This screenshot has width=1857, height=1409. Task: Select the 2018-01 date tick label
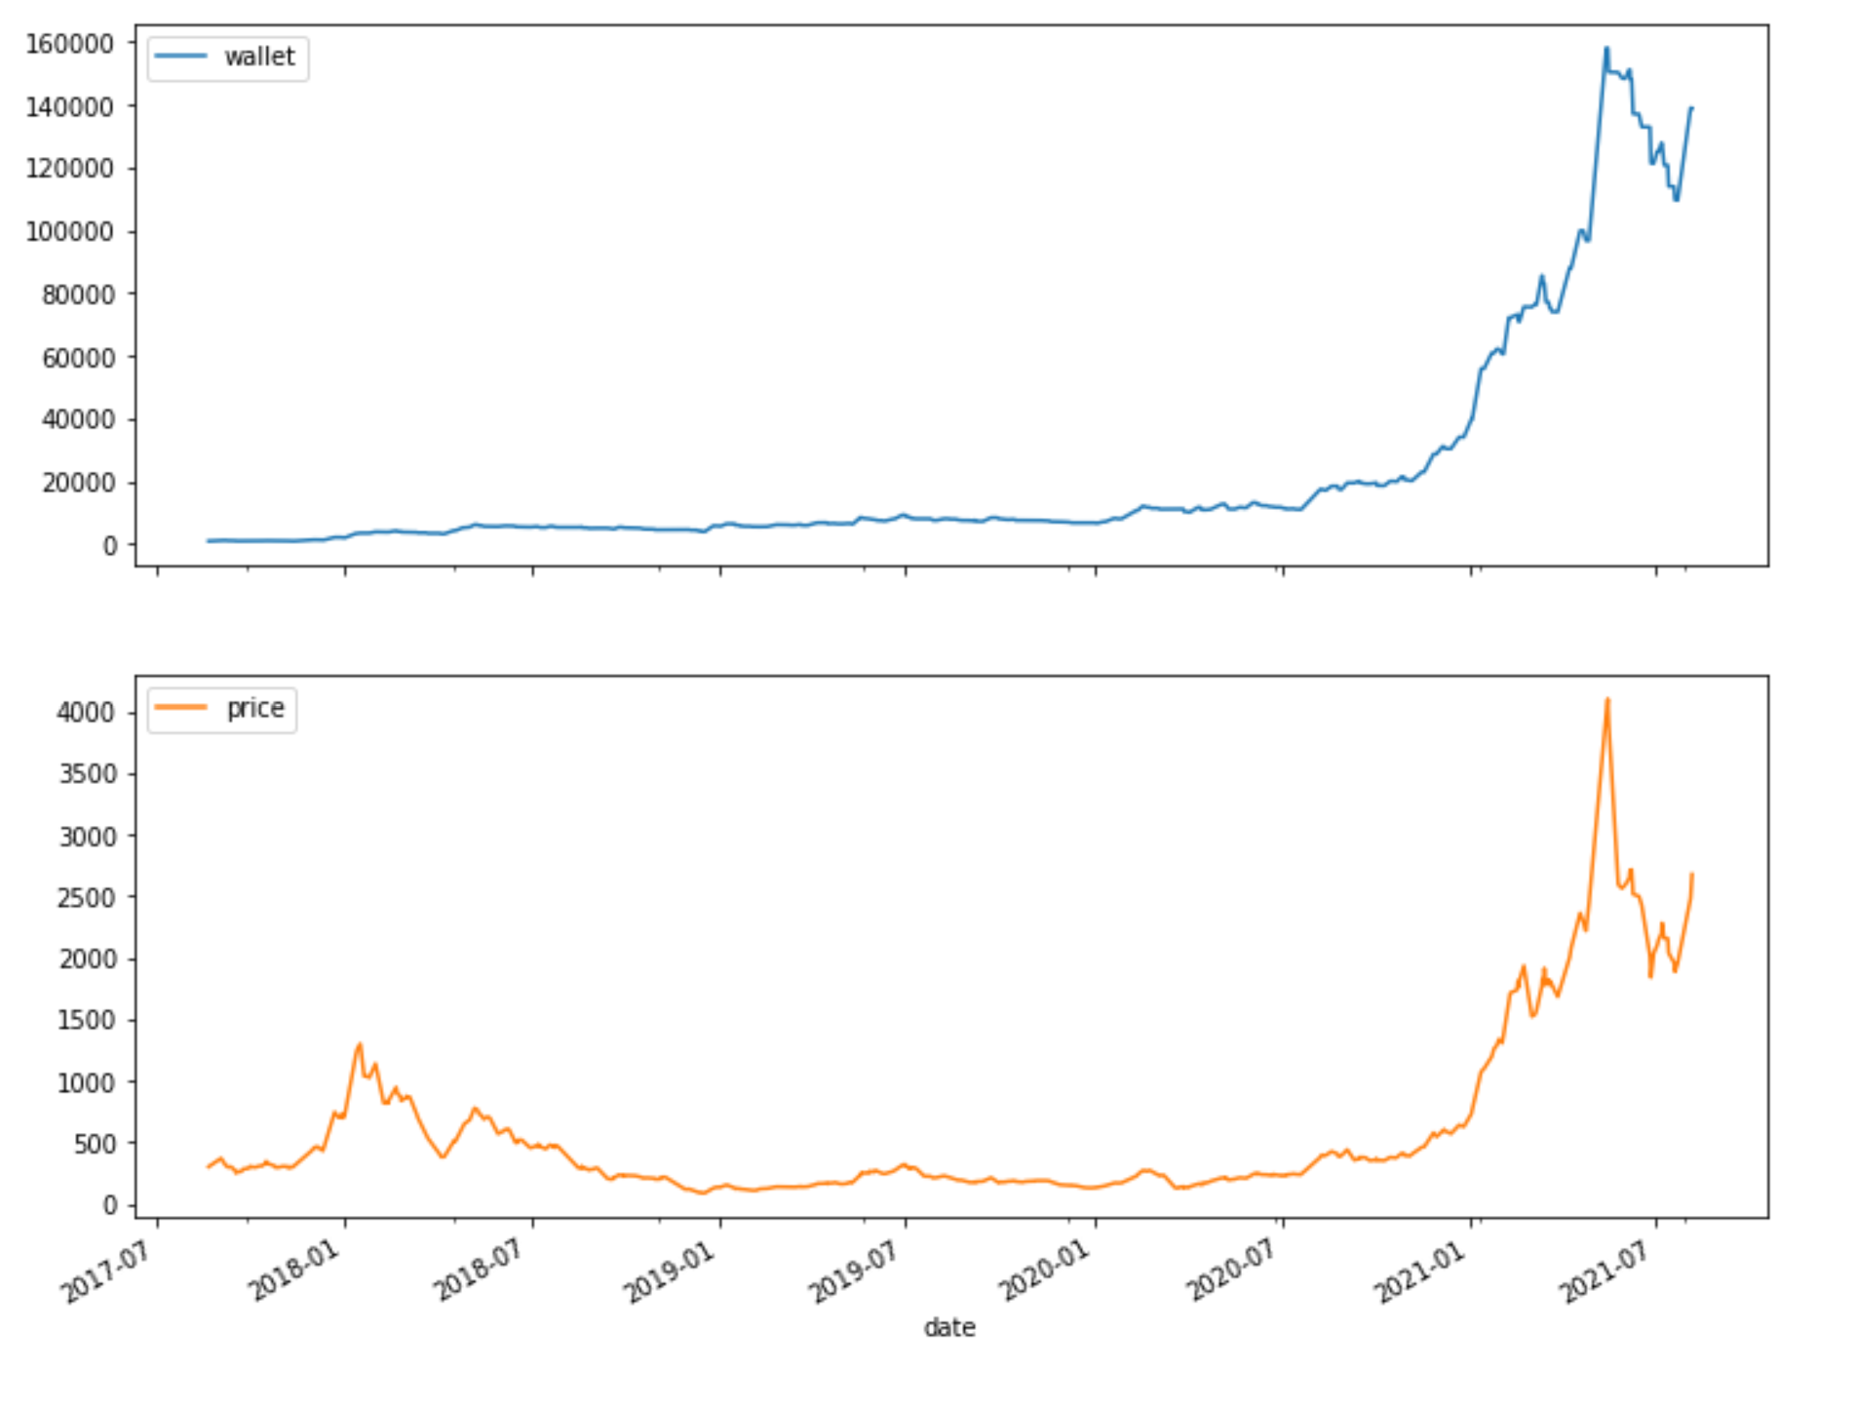[x=293, y=1271]
